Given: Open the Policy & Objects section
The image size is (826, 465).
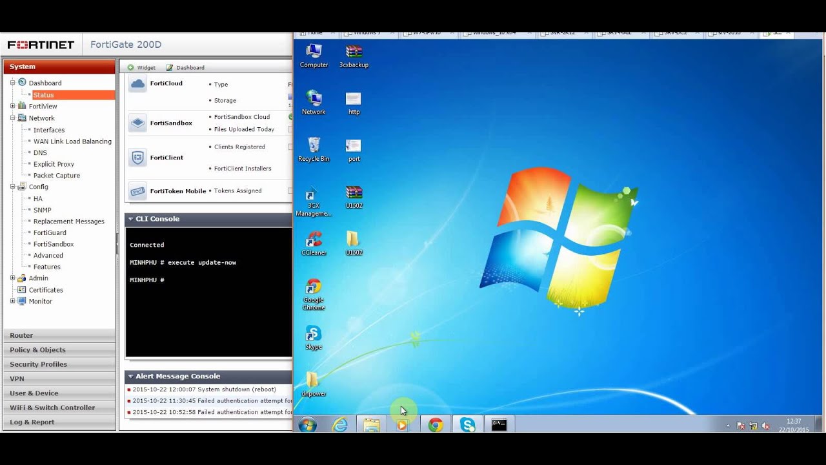Looking at the screenshot, I should (59, 349).
